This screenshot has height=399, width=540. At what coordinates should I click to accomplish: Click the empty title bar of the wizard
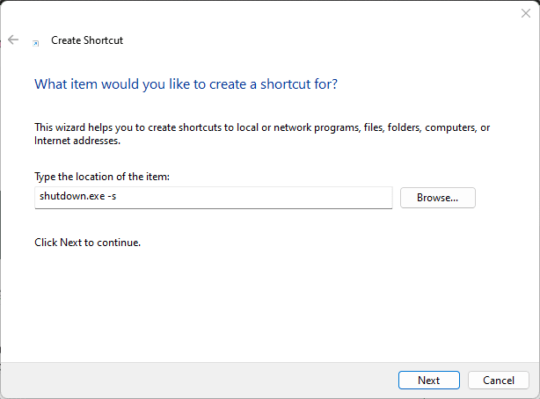click(264, 13)
